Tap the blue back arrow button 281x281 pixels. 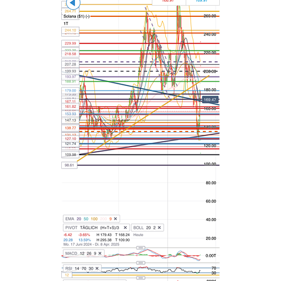[x=73, y=3]
